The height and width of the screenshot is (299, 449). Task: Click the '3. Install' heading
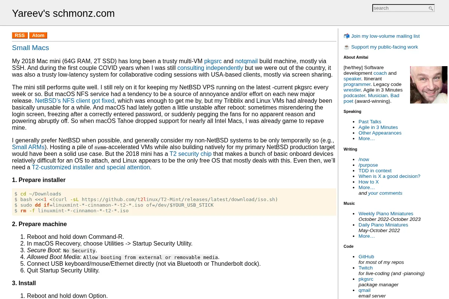tap(24, 283)
